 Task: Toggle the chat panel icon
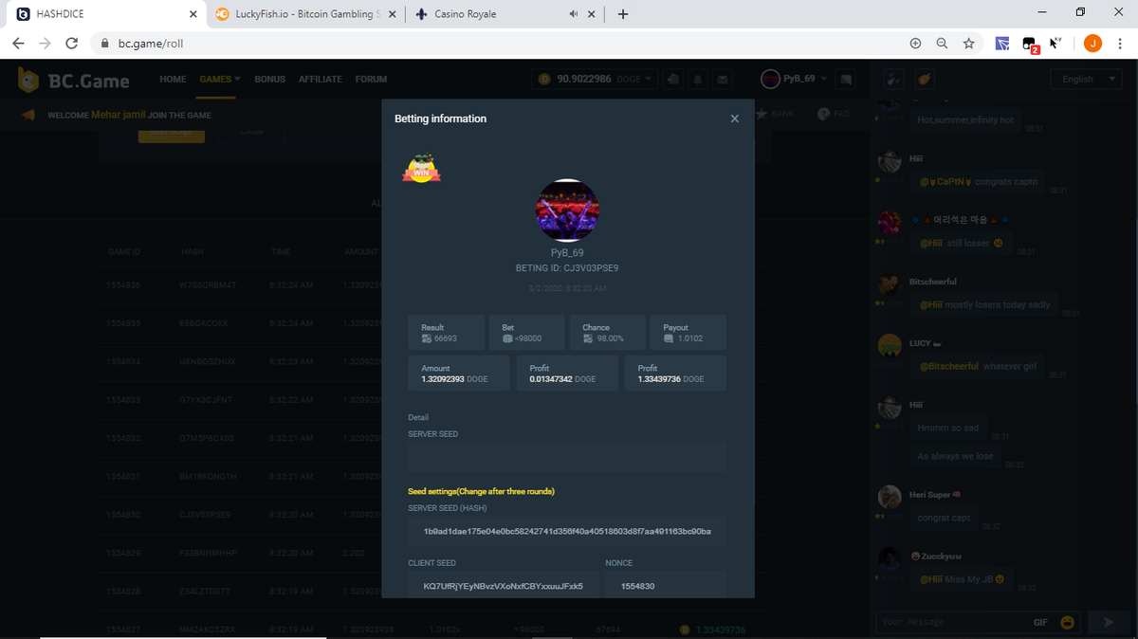coord(846,79)
